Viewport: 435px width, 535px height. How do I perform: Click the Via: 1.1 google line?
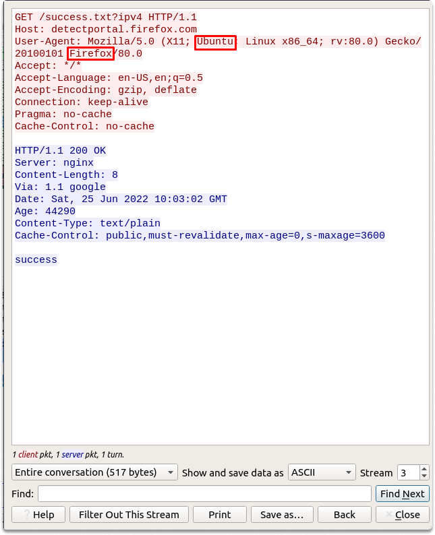[60, 187]
